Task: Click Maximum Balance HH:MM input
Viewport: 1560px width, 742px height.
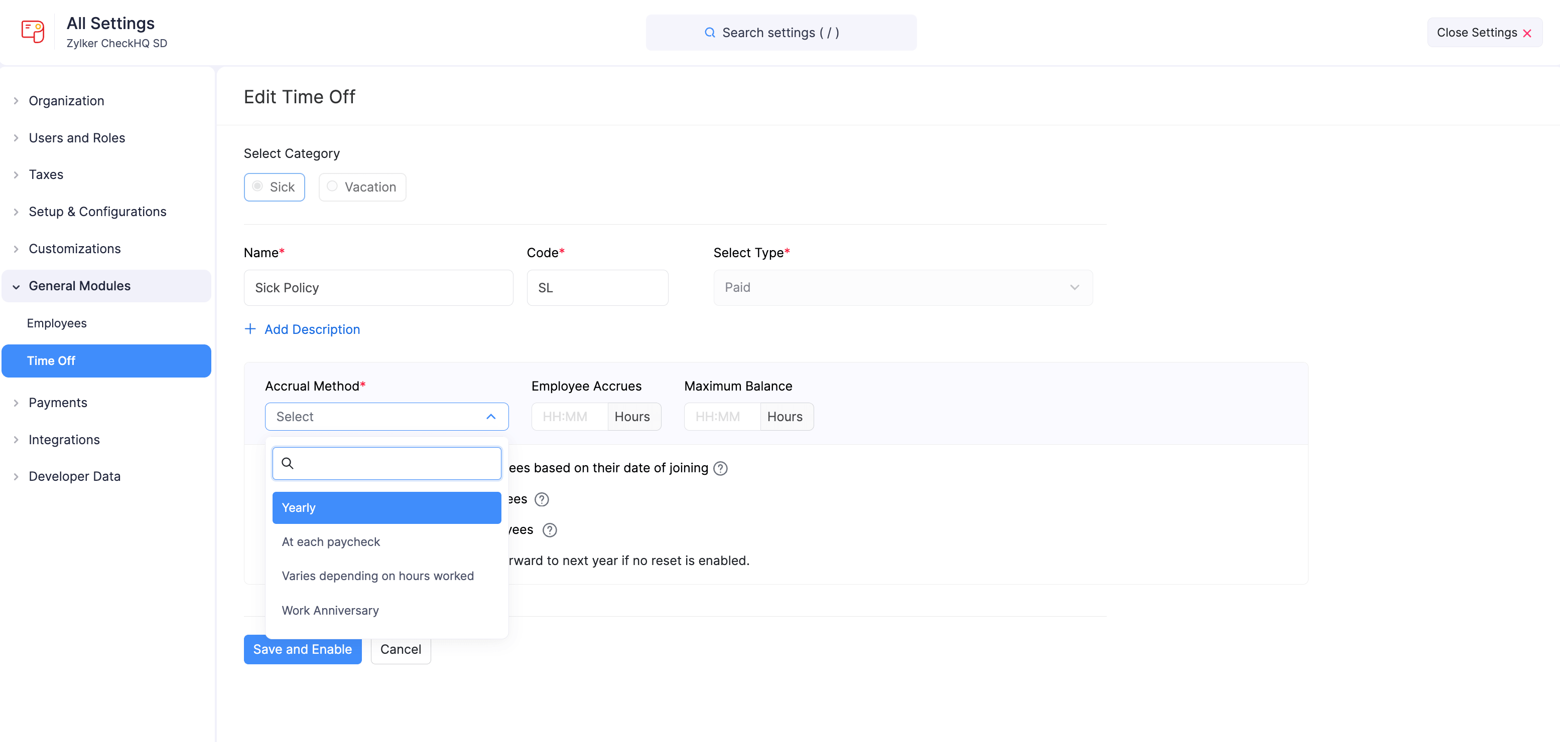Action: coord(722,417)
